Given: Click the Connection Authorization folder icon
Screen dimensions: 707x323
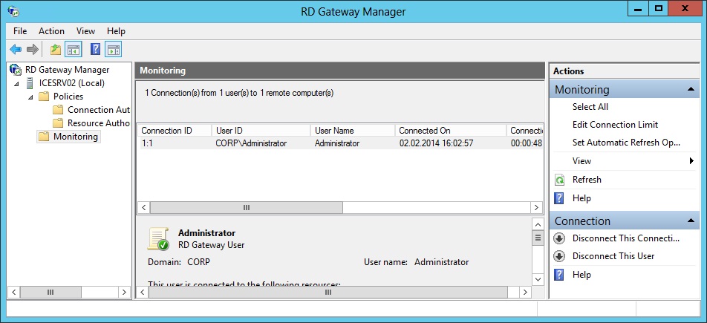Looking at the screenshot, I should (x=58, y=110).
